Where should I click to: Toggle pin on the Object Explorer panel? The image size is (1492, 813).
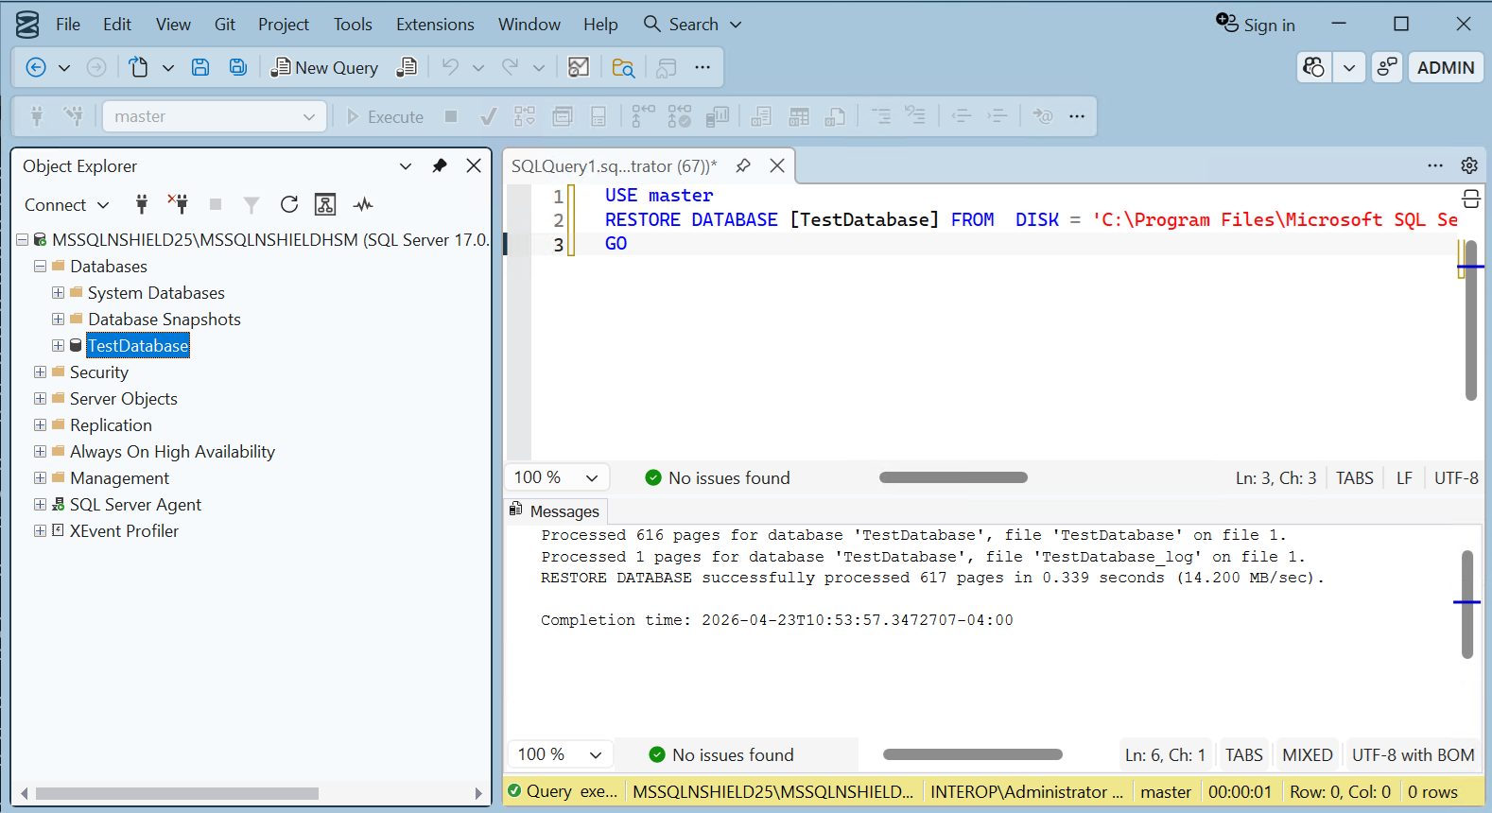[x=440, y=165]
